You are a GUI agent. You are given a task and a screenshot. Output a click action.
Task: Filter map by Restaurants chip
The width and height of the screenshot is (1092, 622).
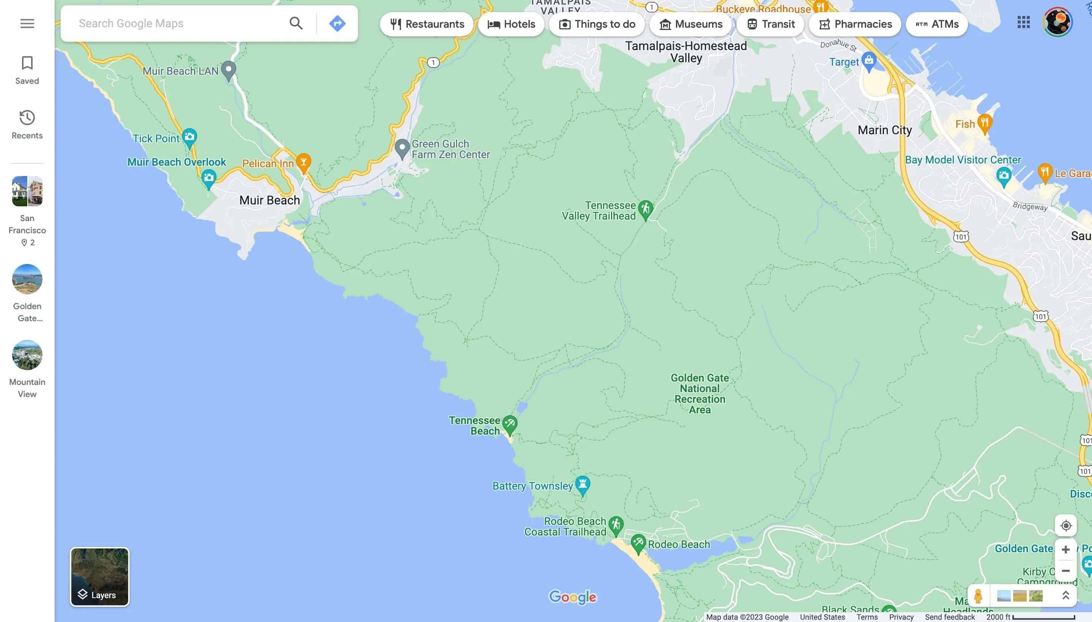[427, 24]
